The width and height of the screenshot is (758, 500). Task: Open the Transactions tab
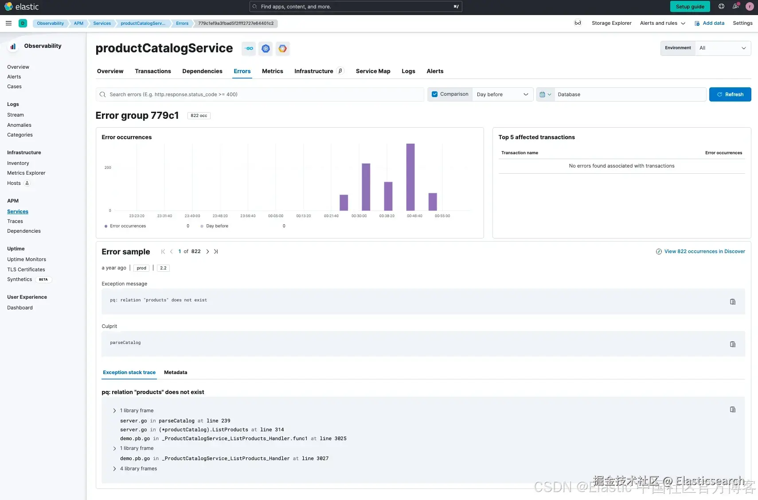153,71
